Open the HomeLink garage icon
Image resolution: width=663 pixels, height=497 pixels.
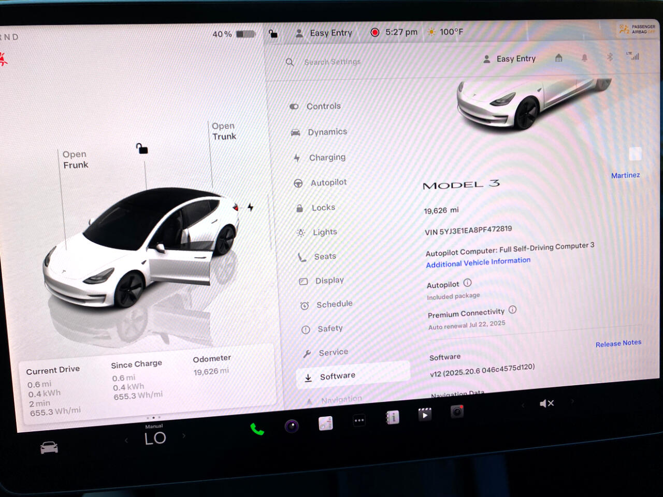point(559,58)
